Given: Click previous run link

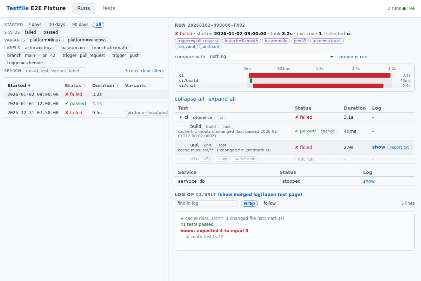Looking at the screenshot, I should point(353,57).
